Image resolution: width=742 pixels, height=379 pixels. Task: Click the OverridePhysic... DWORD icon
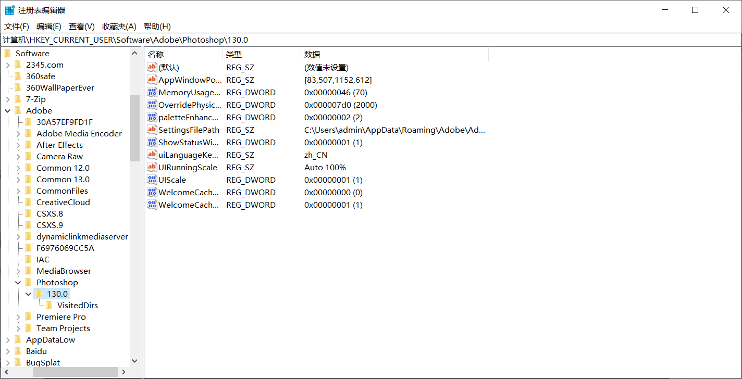point(152,105)
